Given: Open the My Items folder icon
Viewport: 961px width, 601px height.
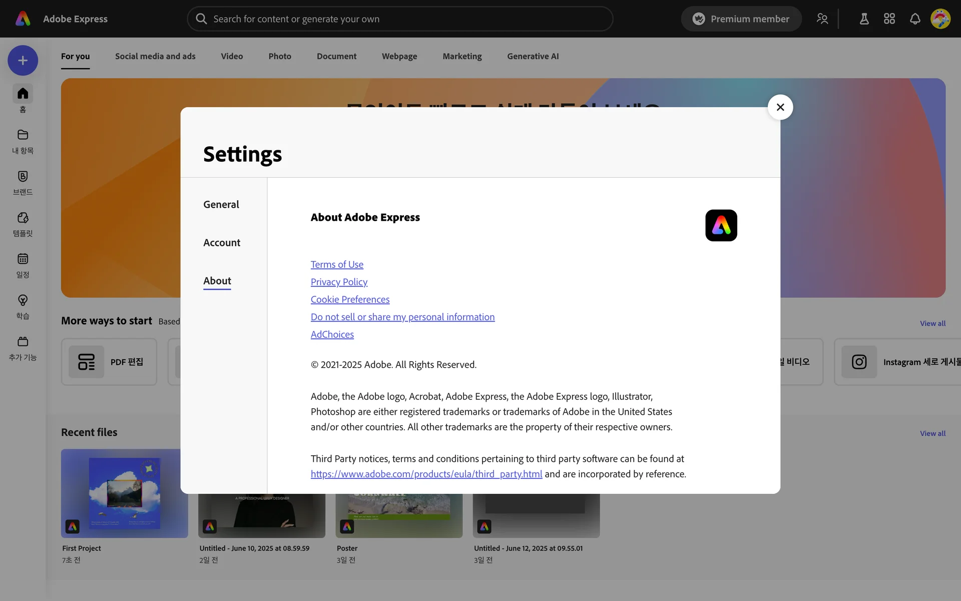Looking at the screenshot, I should (x=23, y=135).
